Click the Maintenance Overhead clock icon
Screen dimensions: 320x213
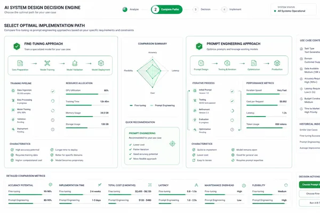[x=244, y=185]
